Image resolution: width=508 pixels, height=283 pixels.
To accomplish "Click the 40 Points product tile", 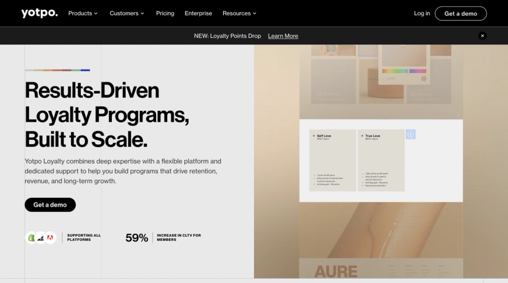I will [429, 82].
